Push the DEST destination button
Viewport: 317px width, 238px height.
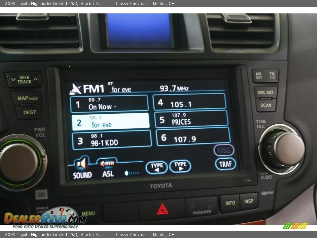pyautogui.click(x=29, y=112)
